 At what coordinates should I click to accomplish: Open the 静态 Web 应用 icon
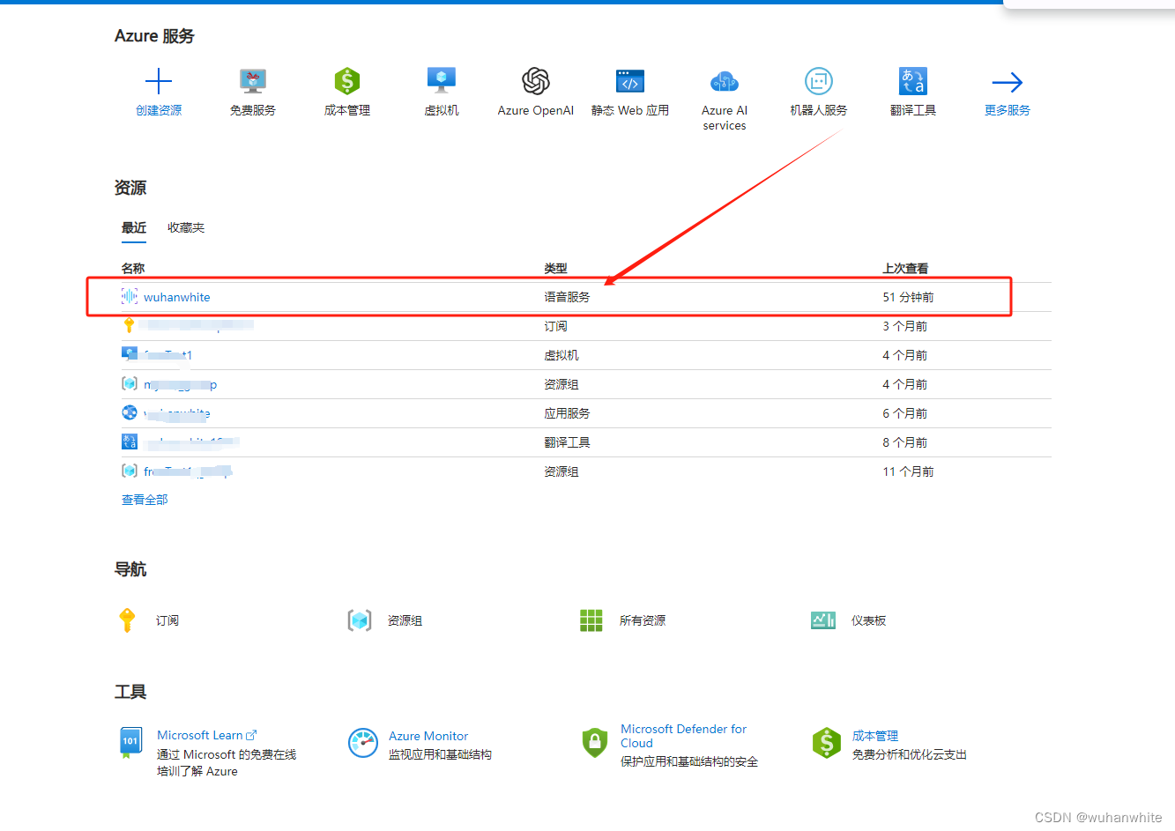(x=630, y=81)
